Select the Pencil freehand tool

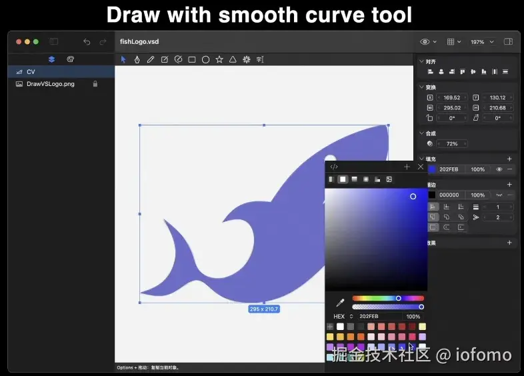(x=151, y=59)
